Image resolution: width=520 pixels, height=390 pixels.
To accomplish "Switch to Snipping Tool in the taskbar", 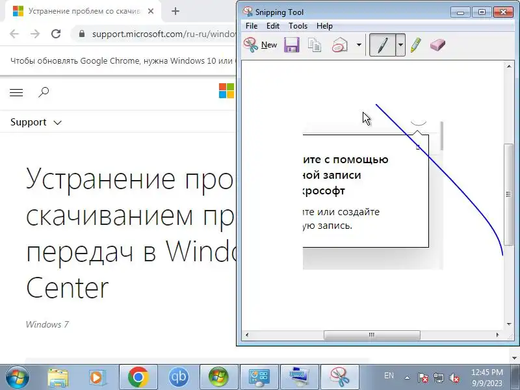I will click(339, 378).
